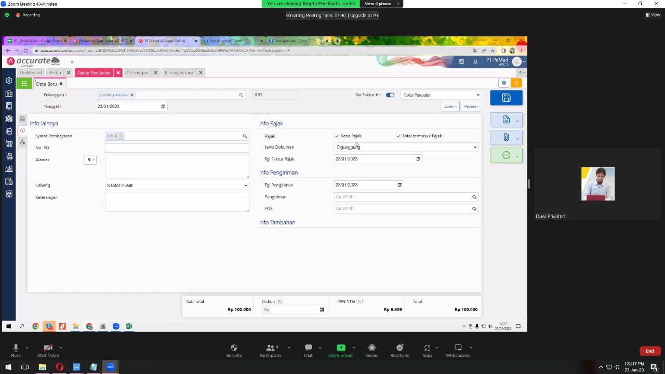
Task: Click the Proses button
Action: (471, 106)
